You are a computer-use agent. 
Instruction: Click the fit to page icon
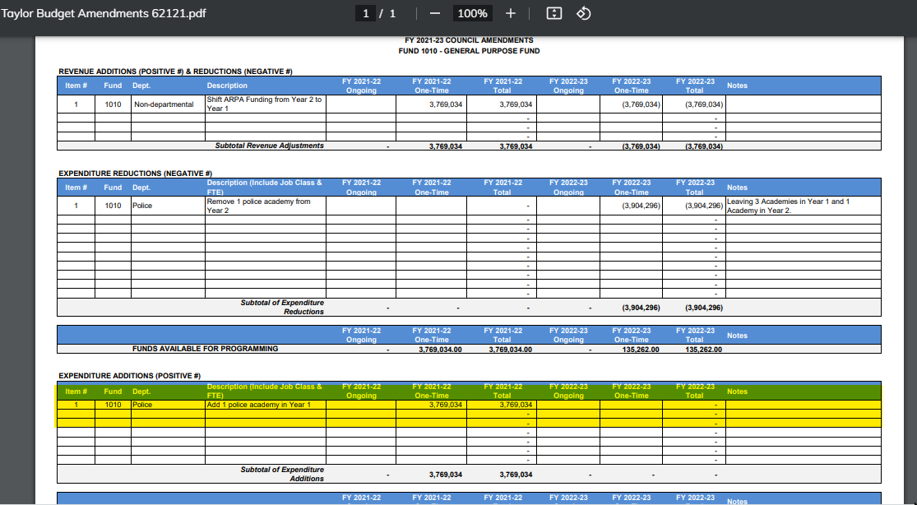(553, 13)
